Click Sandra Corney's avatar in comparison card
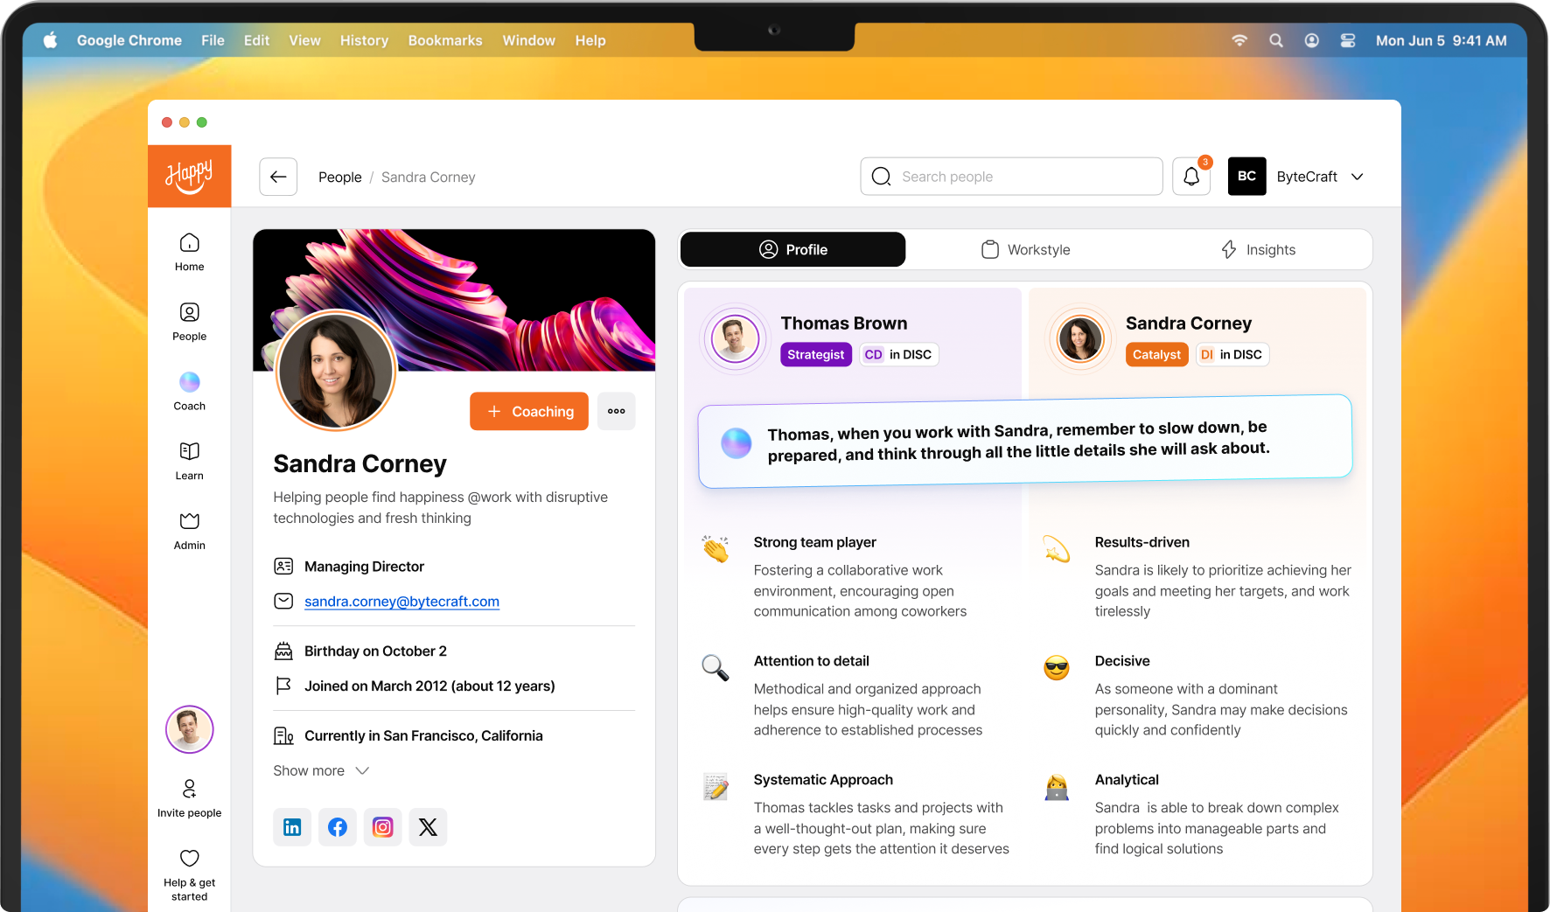 [x=1079, y=338]
